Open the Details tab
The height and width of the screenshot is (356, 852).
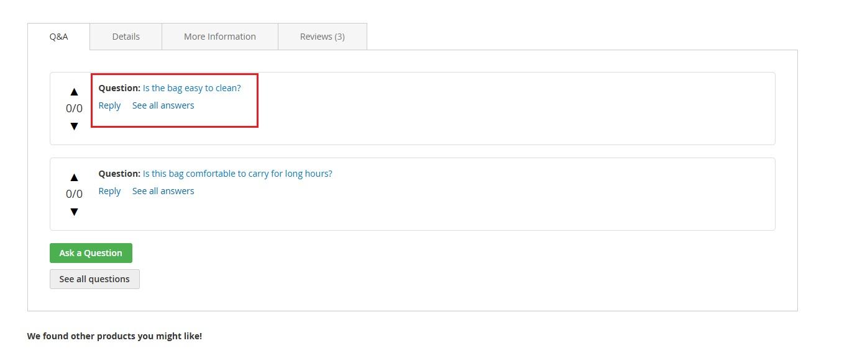[x=126, y=37]
